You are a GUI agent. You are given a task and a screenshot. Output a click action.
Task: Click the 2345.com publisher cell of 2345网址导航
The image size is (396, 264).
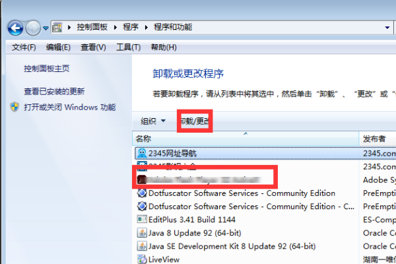379,153
